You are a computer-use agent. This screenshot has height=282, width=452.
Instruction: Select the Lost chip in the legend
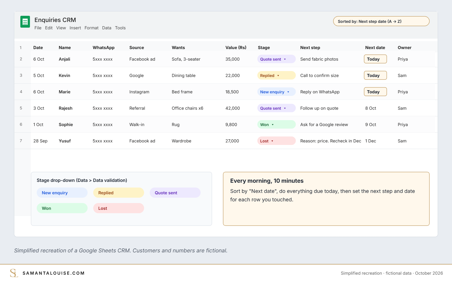[x=119, y=208]
